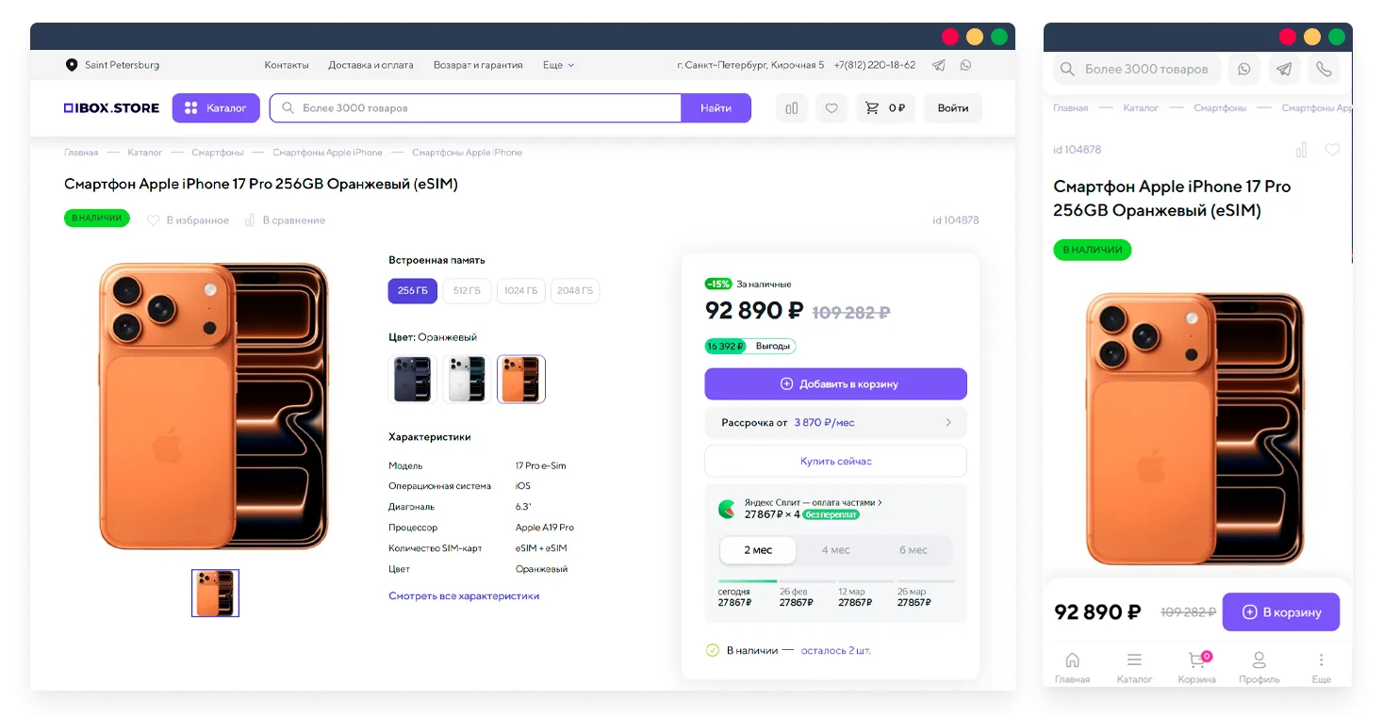Open Смотреть все характеристики link
This screenshot has height=716, width=1383.
pyautogui.click(x=464, y=596)
